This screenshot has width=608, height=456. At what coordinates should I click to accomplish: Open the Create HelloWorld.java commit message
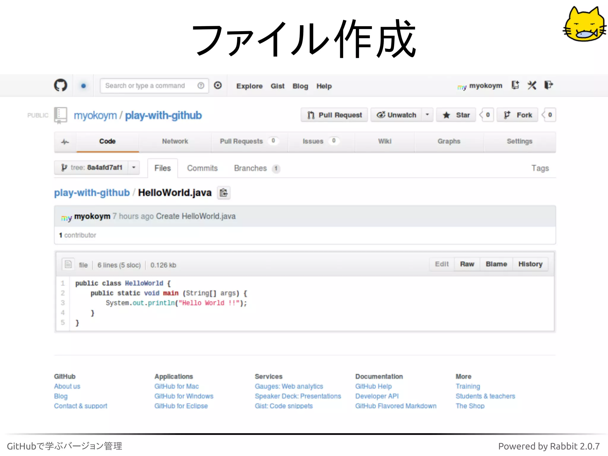[x=196, y=216]
